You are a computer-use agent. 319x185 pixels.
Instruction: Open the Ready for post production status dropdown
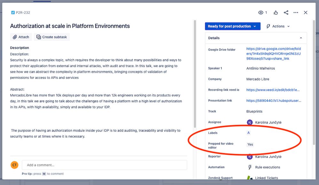coord(232,26)
